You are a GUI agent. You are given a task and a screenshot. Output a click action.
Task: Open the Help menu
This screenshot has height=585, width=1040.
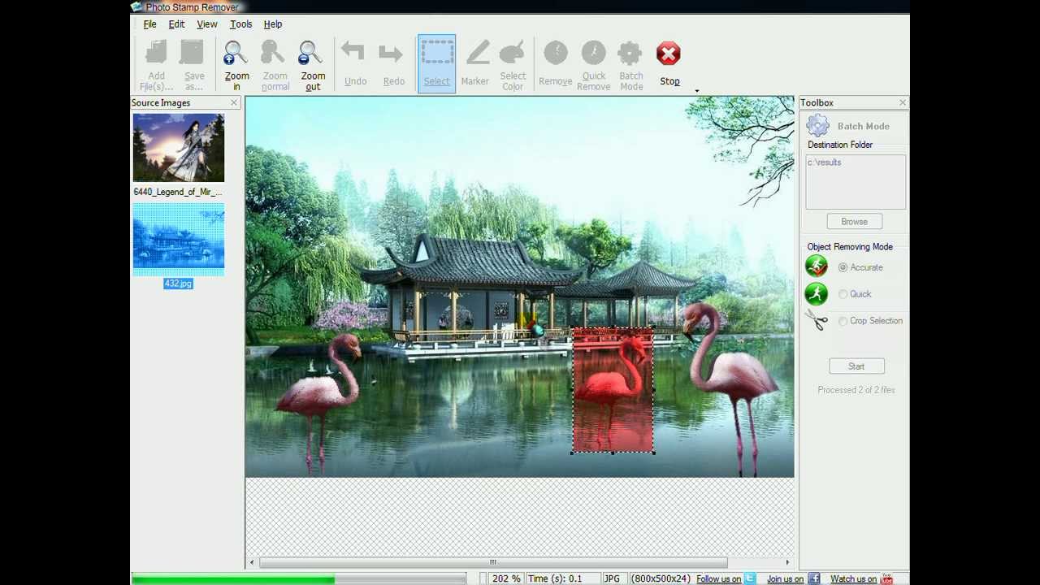click(272, 24)
